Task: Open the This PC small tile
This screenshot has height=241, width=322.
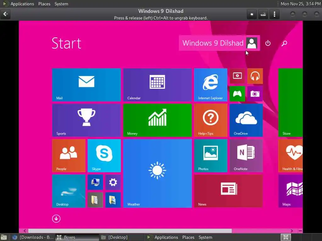Action: (x=95, y=182)
